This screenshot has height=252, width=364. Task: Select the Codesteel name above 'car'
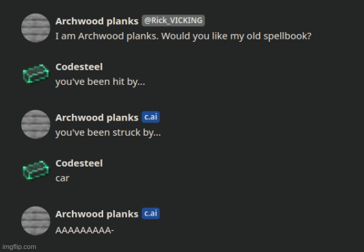(x=79, y=163)
